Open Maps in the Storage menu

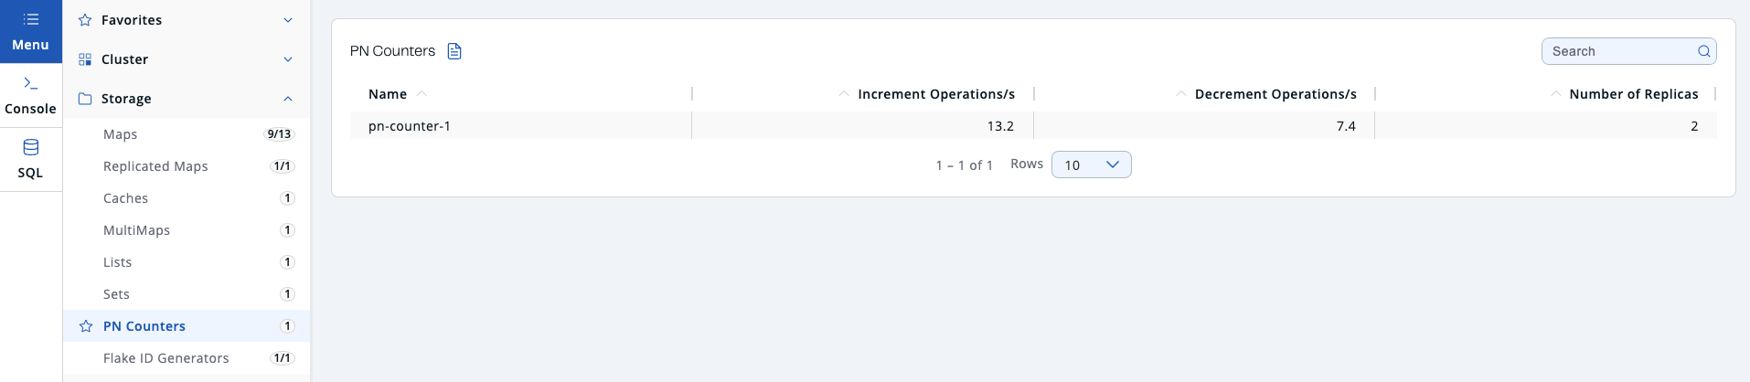tap(121, 134)
